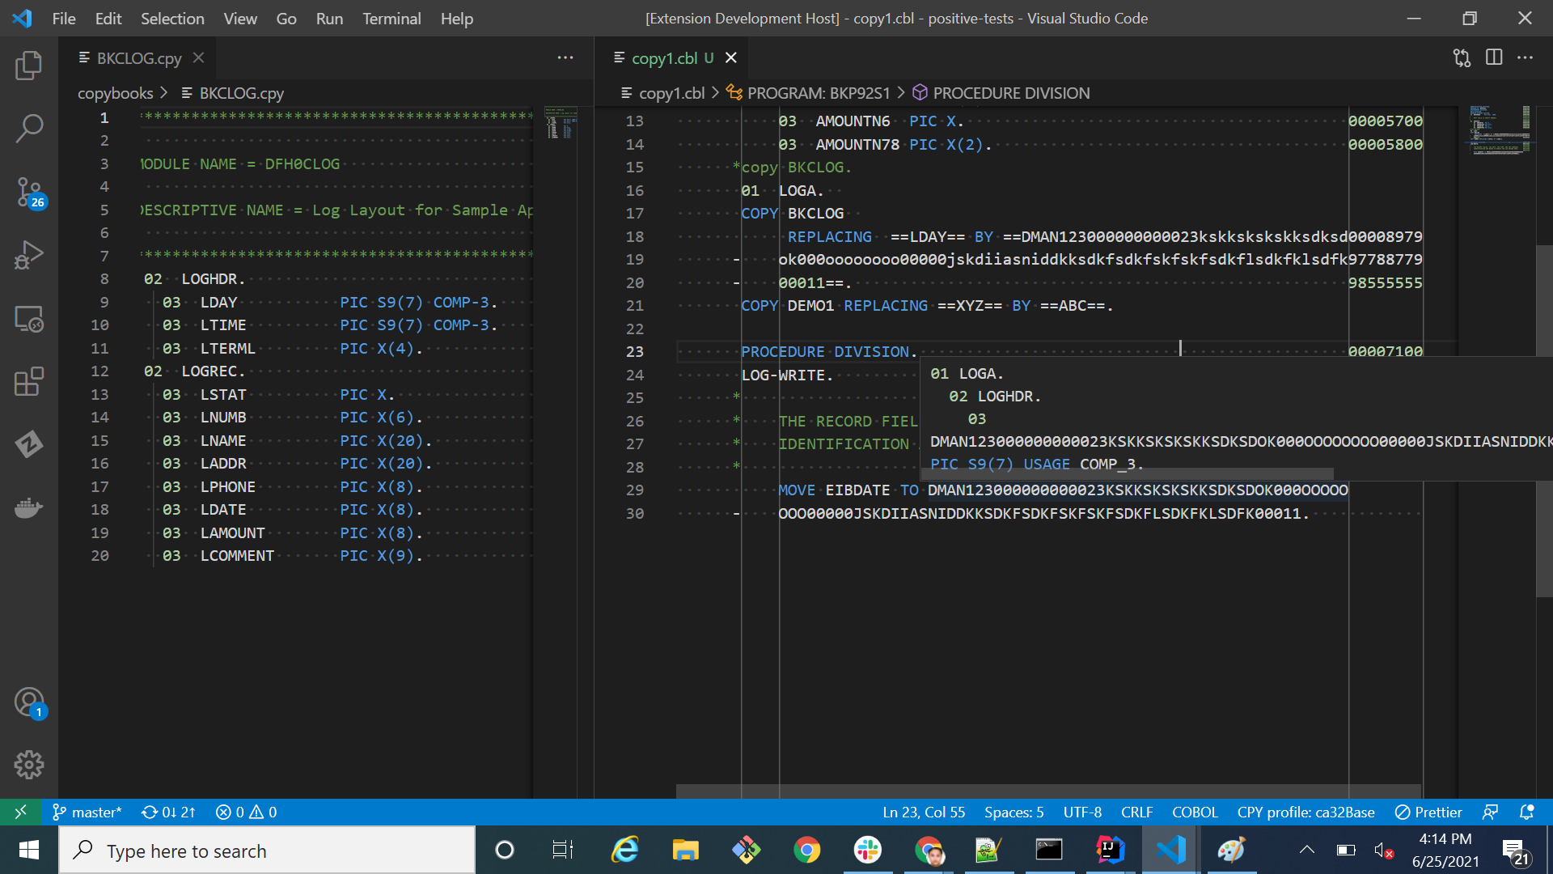
Task: Click the copy1.cbl horizontal scrollbar
Action: point(1048,791)
